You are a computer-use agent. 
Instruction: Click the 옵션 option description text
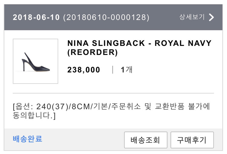pos(24,107)
